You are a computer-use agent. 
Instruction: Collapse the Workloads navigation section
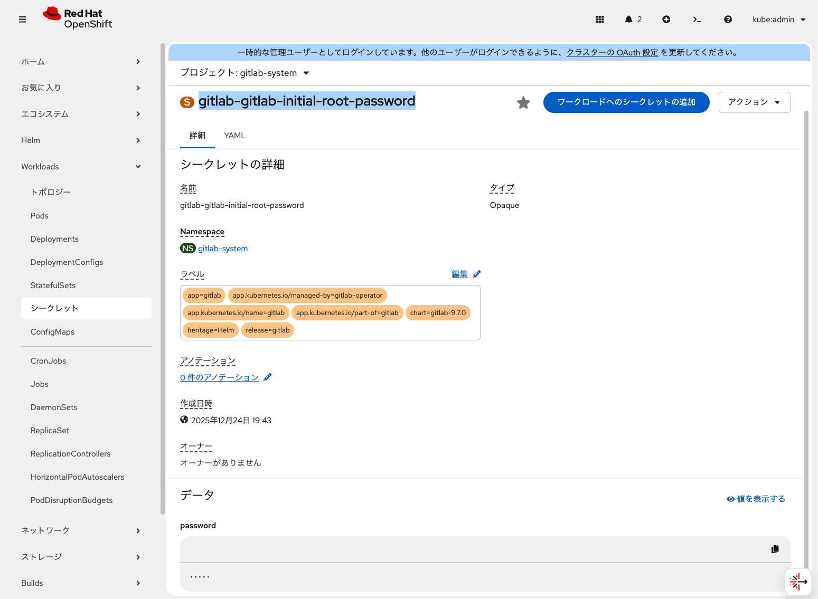tap(82, 166)
